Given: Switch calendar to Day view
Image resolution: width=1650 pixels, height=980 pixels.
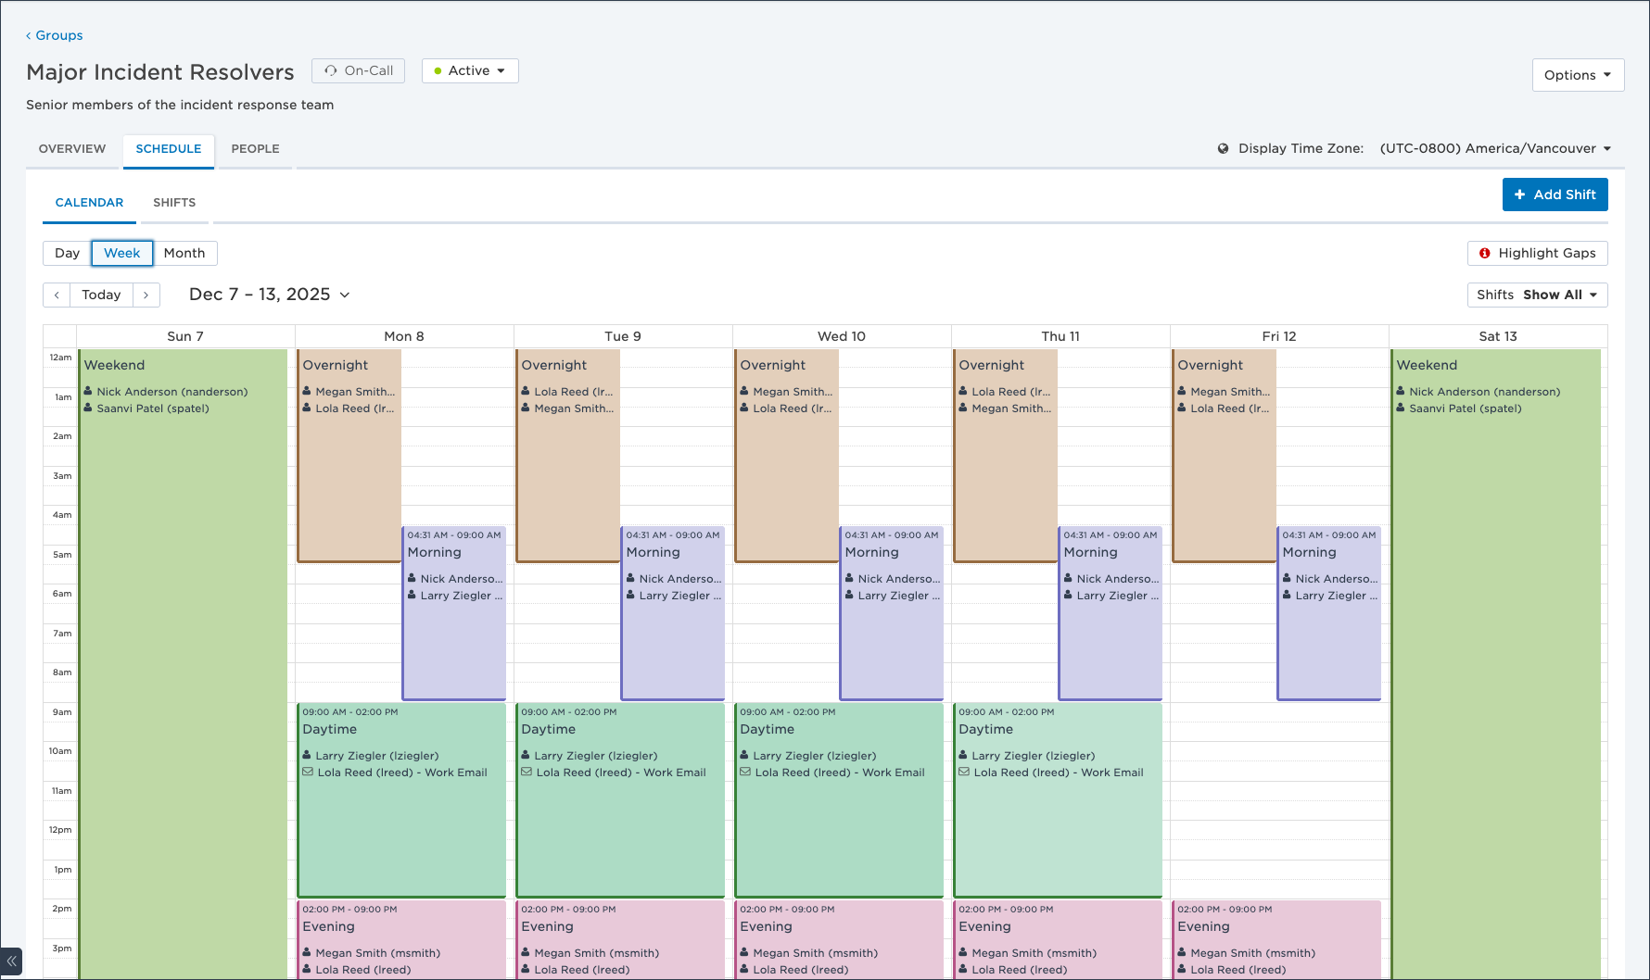Looking at the screenshot, I should (67, 253).
